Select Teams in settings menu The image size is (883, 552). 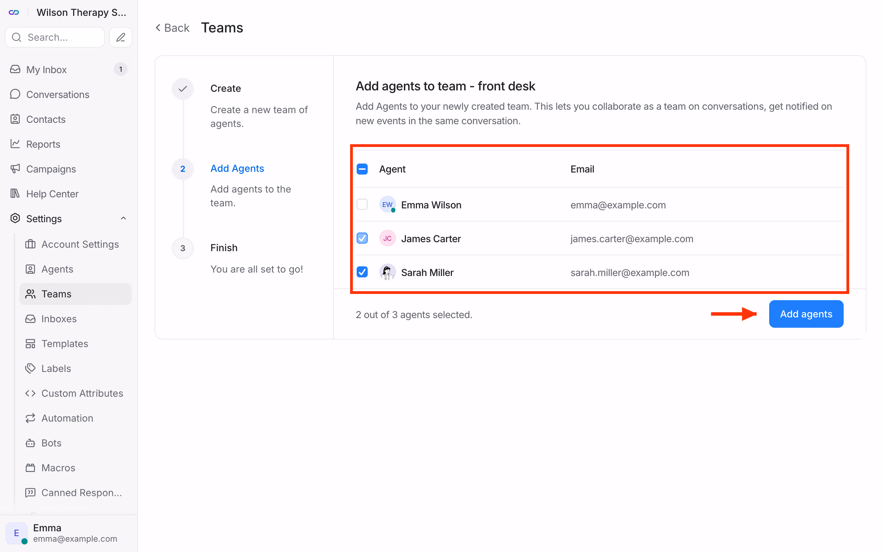point(76,294)
